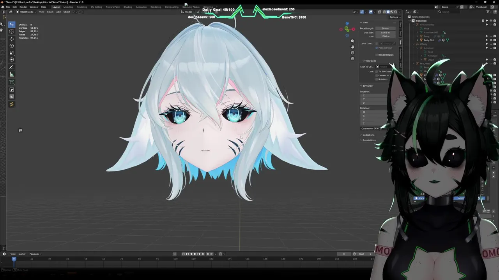The height and width of the screenshot is (280, 499).
Task: Open the viewport Add menu
Action: pos(58,12)
